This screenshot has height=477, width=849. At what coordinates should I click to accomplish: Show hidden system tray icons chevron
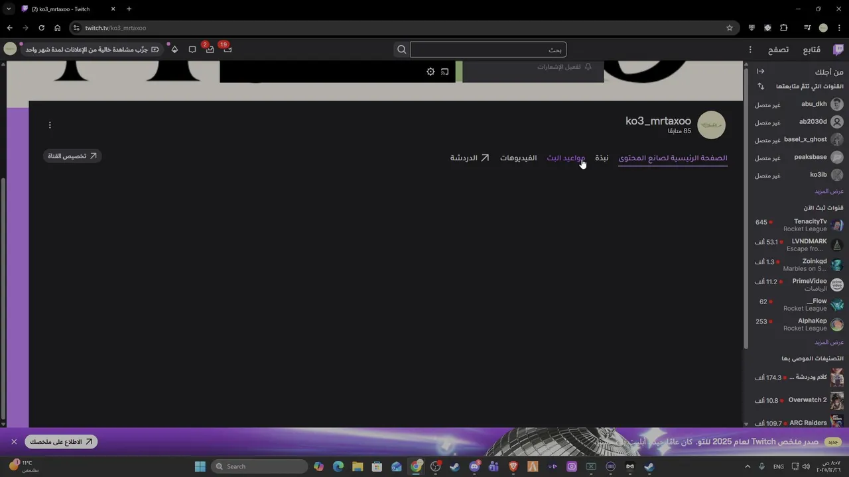tap(748, 466)
